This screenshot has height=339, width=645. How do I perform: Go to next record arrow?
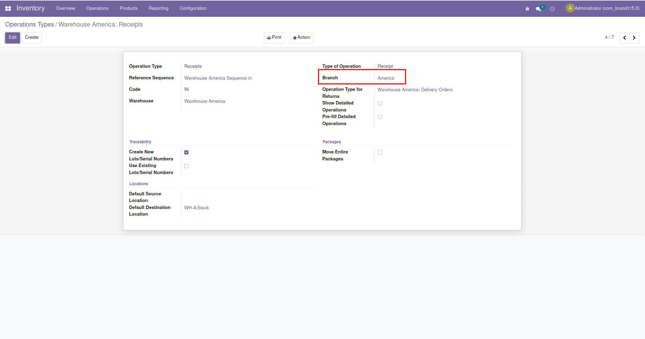[x=634, y=38]
